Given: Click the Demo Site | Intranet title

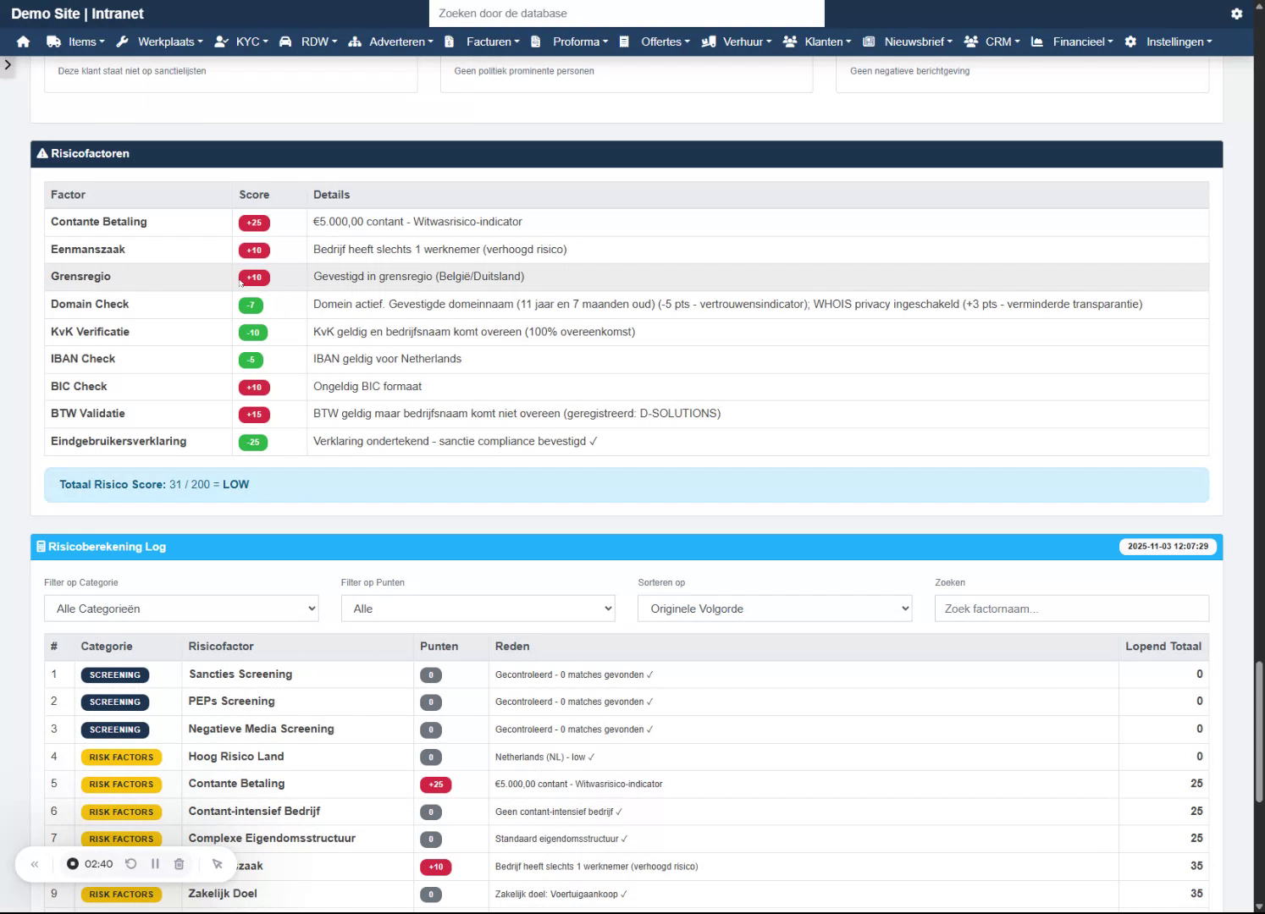Looking at the screenshot, I should point(77,14).
